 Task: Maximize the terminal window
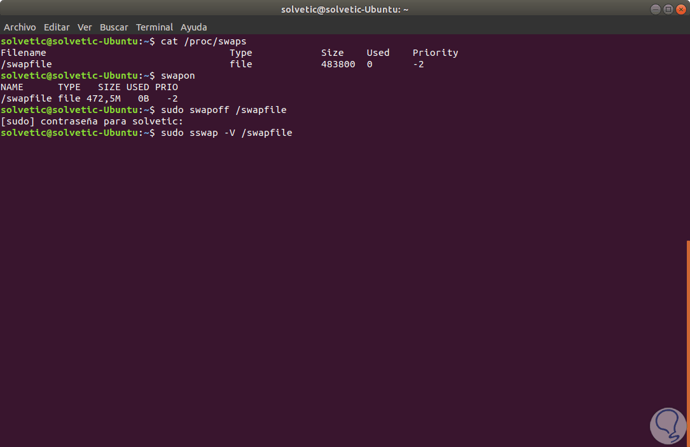668,10
